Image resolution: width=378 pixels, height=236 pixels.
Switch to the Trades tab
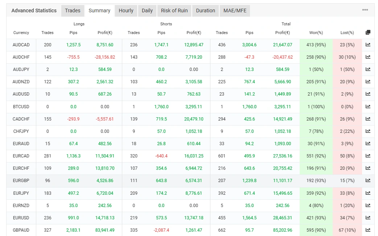pyautogui.click(x=73, y=10)
